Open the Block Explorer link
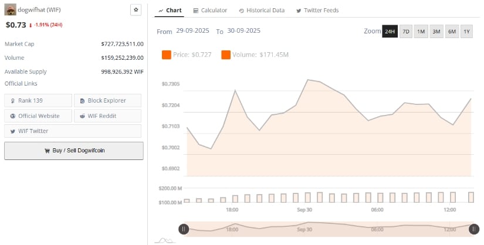Image resolution: width=484 pixels, height=245 pixels. pos(107,101)
